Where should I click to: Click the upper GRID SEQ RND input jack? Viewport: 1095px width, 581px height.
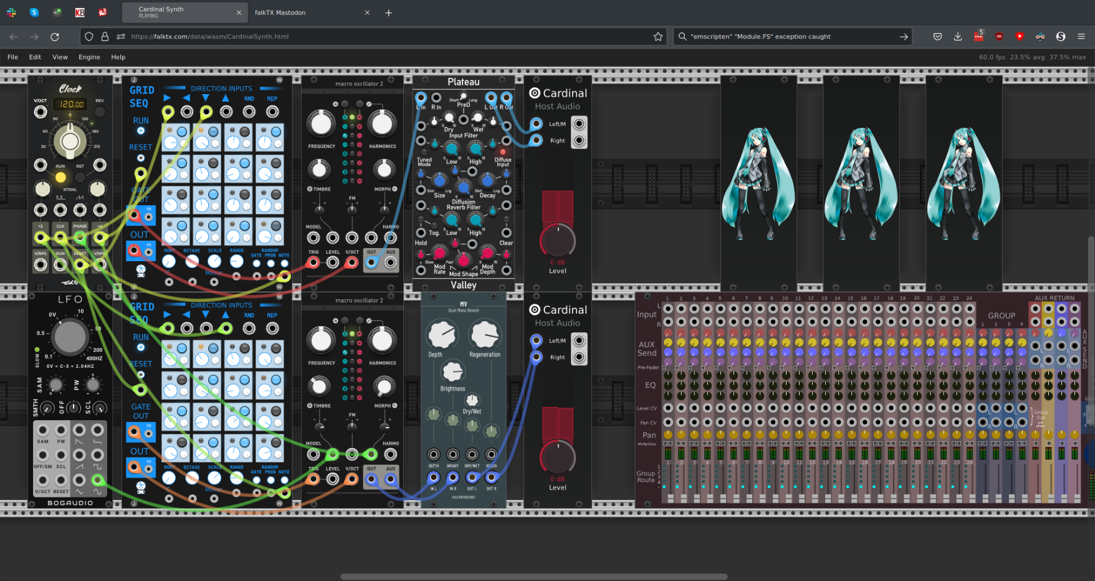tap(249, 112)
